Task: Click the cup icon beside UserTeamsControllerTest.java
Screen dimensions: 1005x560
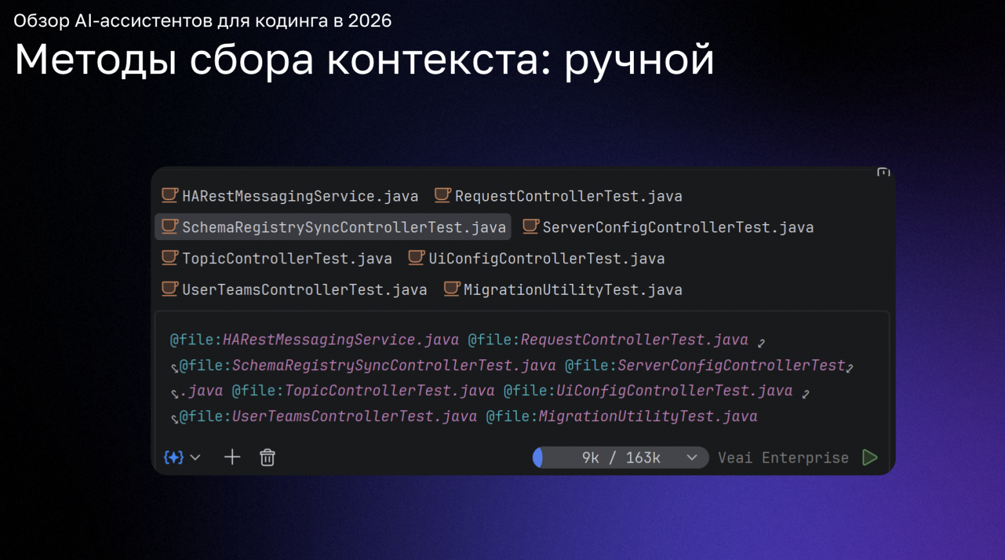Action: click(x=169, y=289)
